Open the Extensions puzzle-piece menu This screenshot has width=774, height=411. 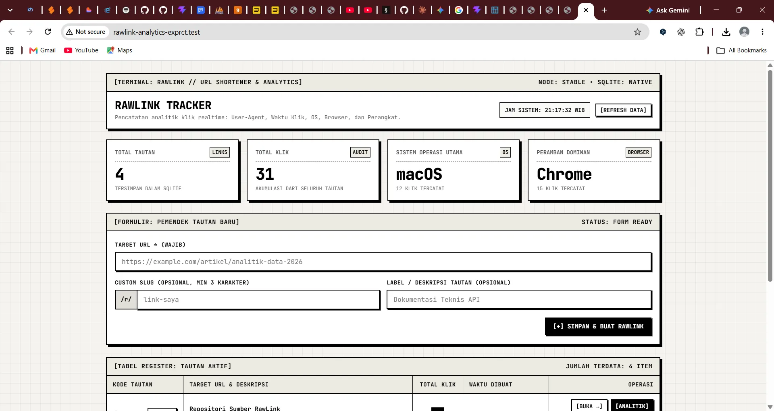pos(699,32)
